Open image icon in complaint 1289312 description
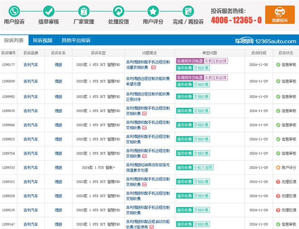Screen dimensions: 299x229 click(144, 185)
